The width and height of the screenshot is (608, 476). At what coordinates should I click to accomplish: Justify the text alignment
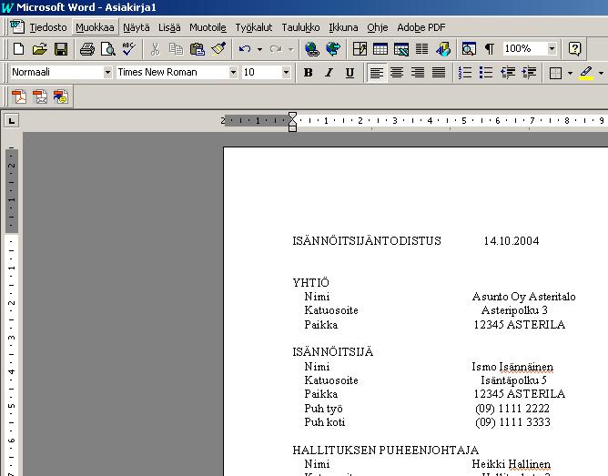click(x=439, y=73)
